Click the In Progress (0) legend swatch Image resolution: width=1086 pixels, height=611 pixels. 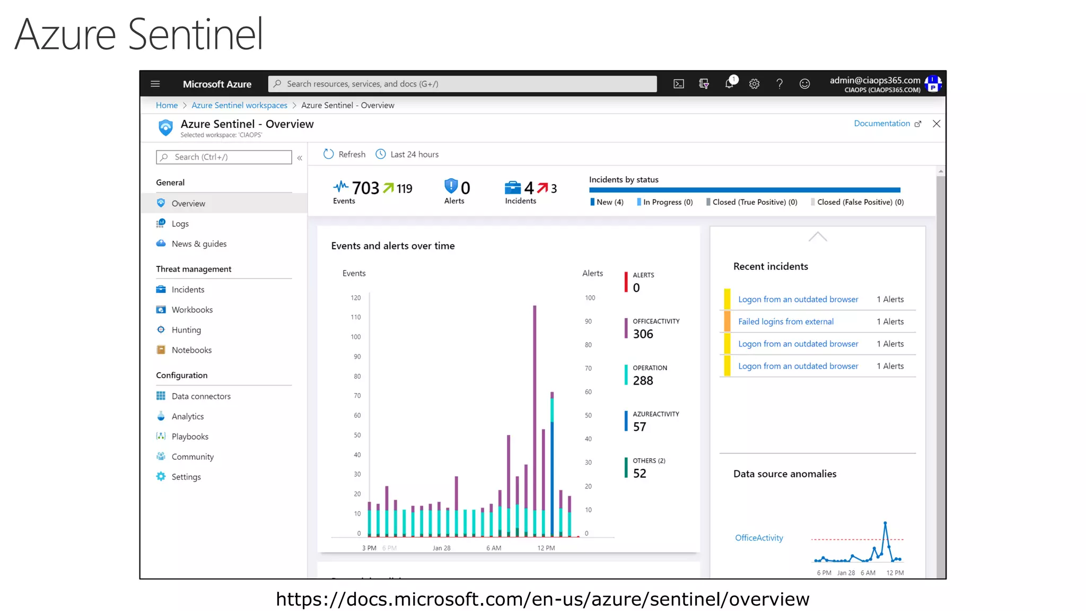click(x=639, y=202)
